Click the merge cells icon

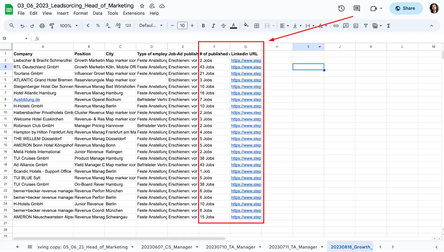tap(267, 26)
